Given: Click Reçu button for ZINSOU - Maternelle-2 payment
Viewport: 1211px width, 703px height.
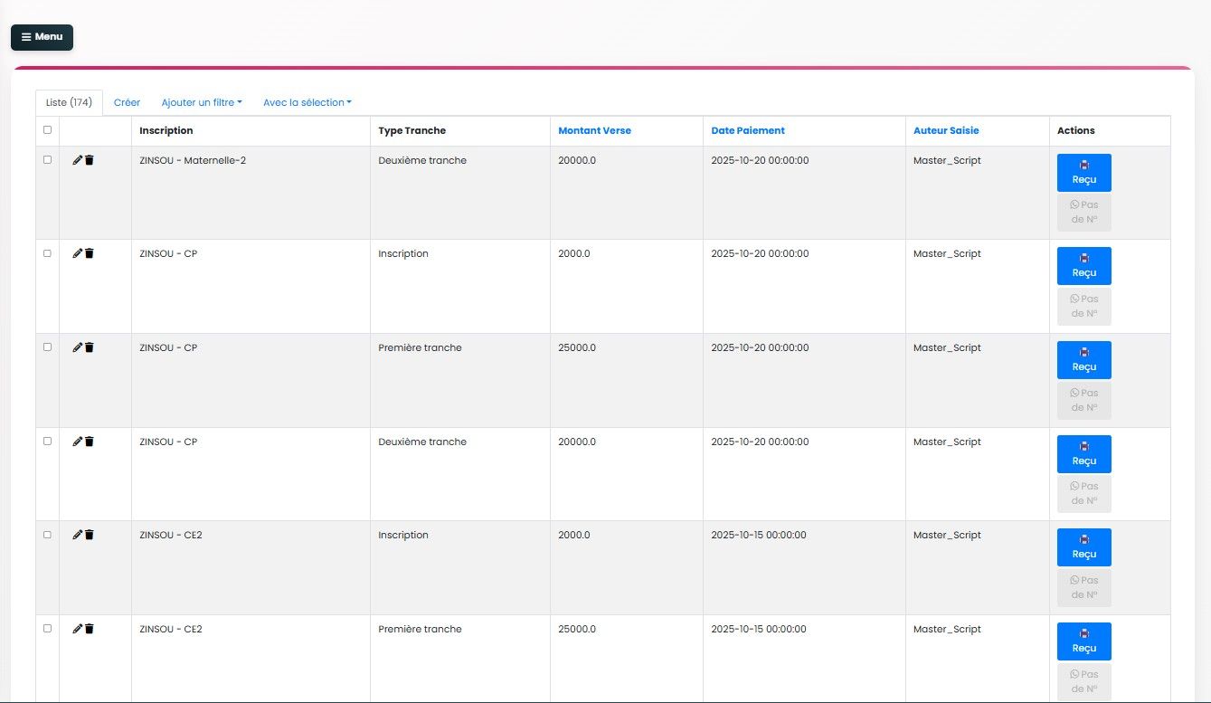Looking at the screenshot, I should [1083, 173].
